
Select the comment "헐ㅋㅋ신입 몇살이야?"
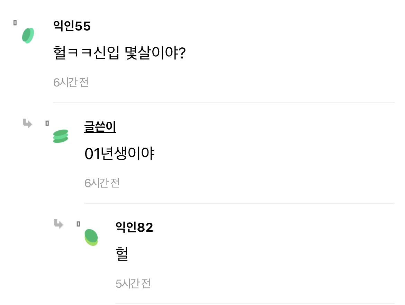[120, 54]
